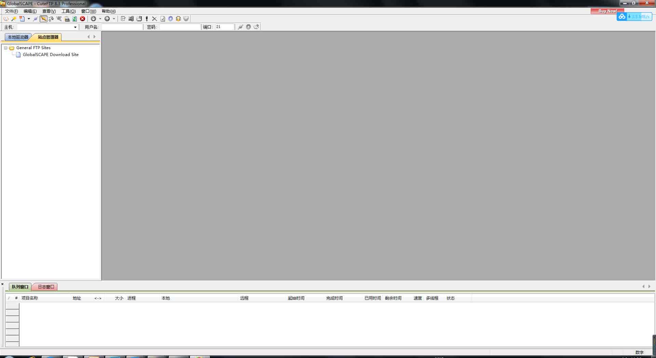Switch to the 本地驱动器 tab
Viewport: 656px width, 358px height.
coord(17,37)
